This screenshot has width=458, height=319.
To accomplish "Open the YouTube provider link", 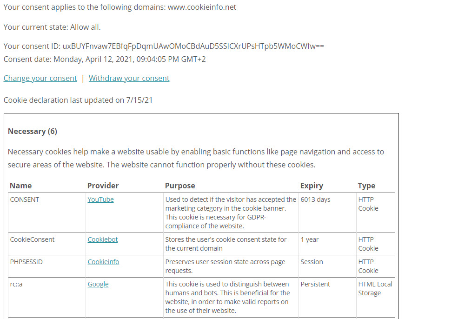I will [x=100, y=199].
